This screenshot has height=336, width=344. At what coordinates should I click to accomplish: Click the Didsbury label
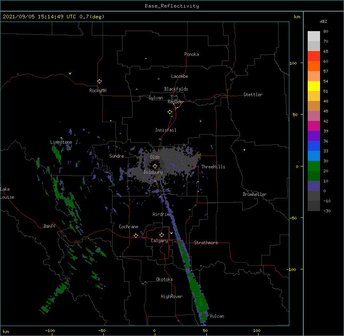(x=153, y=172)
